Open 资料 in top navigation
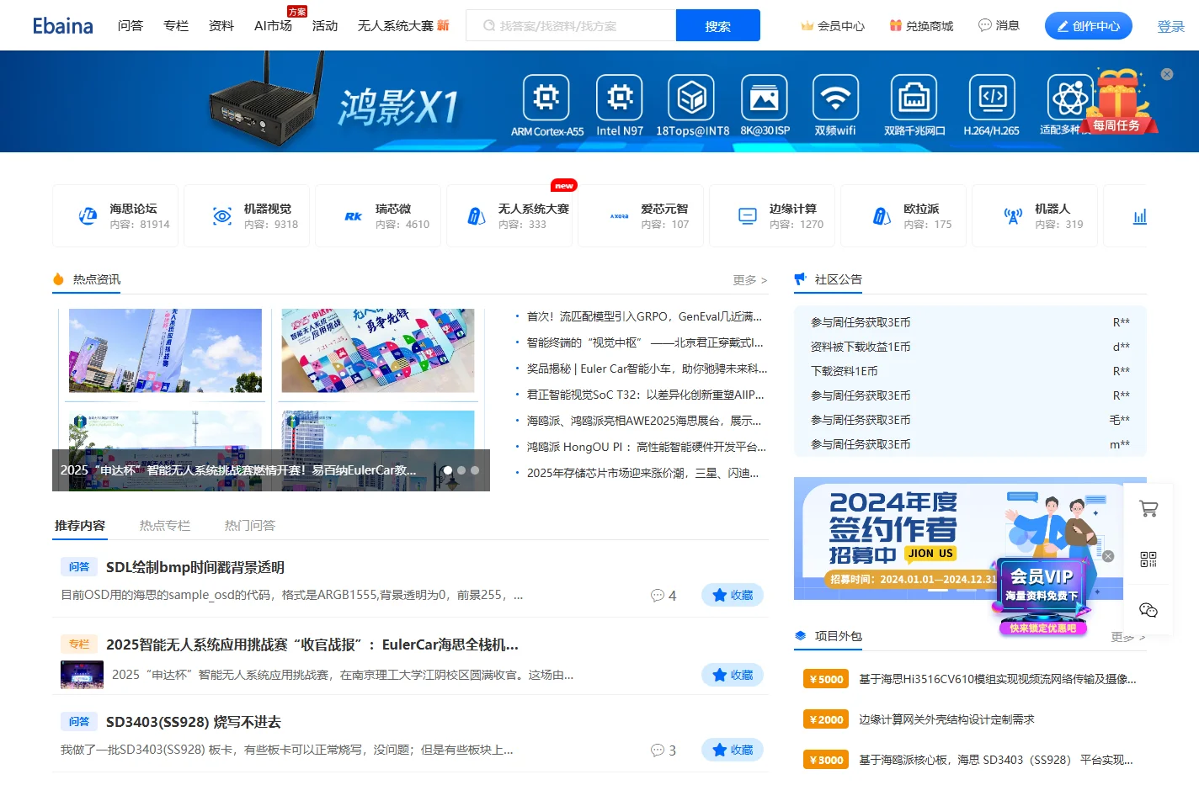Image resolution: width=1199 pixels, height=785 pixels. click(221, 26)
